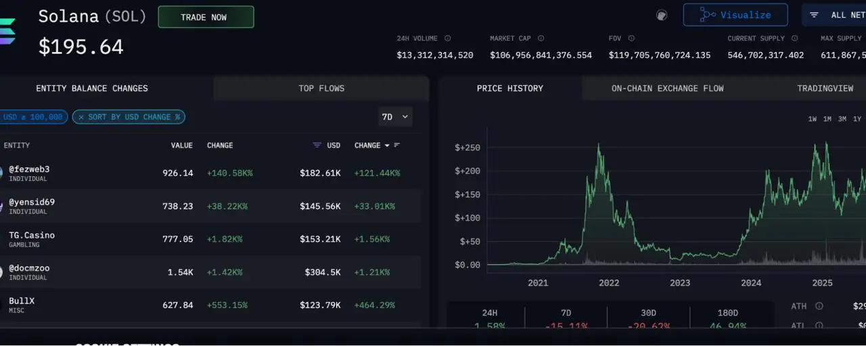Click the CoinGecko logo icon beside Visualize
This screenshot has width=866, height=346.
pyautogui.click(x=662, y=15)
